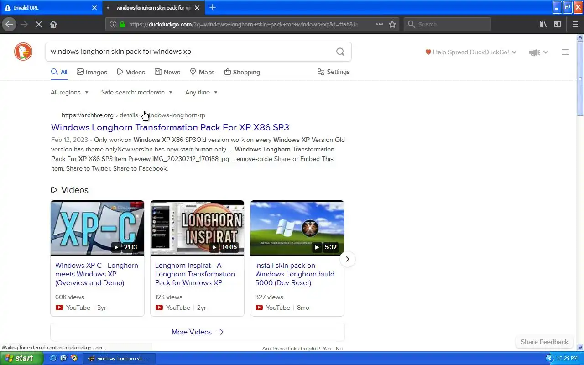Click the Firefox address bar URL
This screenshot has width=584, height=365.
click(244, 24)
